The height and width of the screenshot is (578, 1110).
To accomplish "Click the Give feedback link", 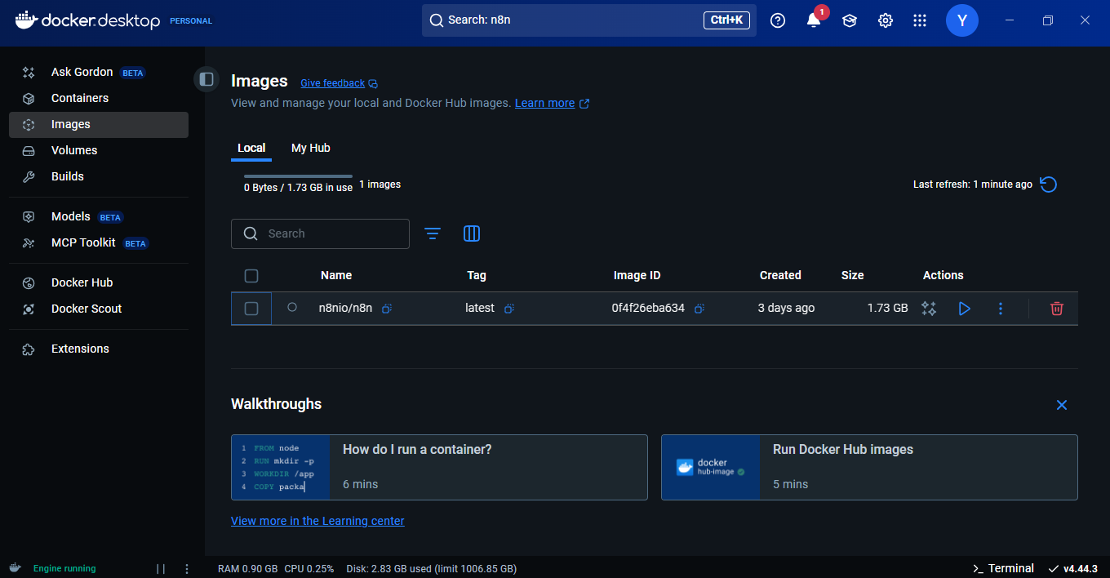I will 339,83.
